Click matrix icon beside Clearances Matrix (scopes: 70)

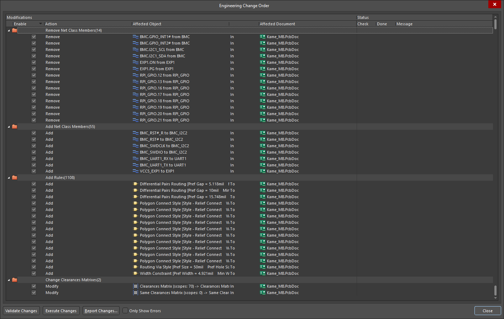(135, 286)
